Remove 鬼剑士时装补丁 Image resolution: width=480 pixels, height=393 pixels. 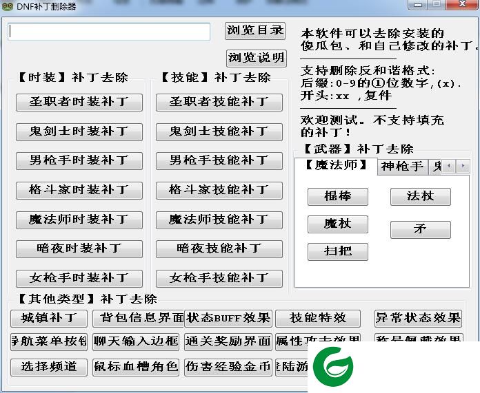79,132
